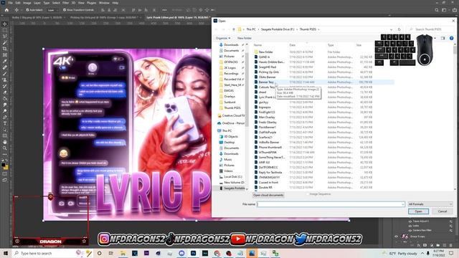Viewport: 459px width, 258px height.
Task: Open the Windows Start menu
Action: [x=5, y=253]
